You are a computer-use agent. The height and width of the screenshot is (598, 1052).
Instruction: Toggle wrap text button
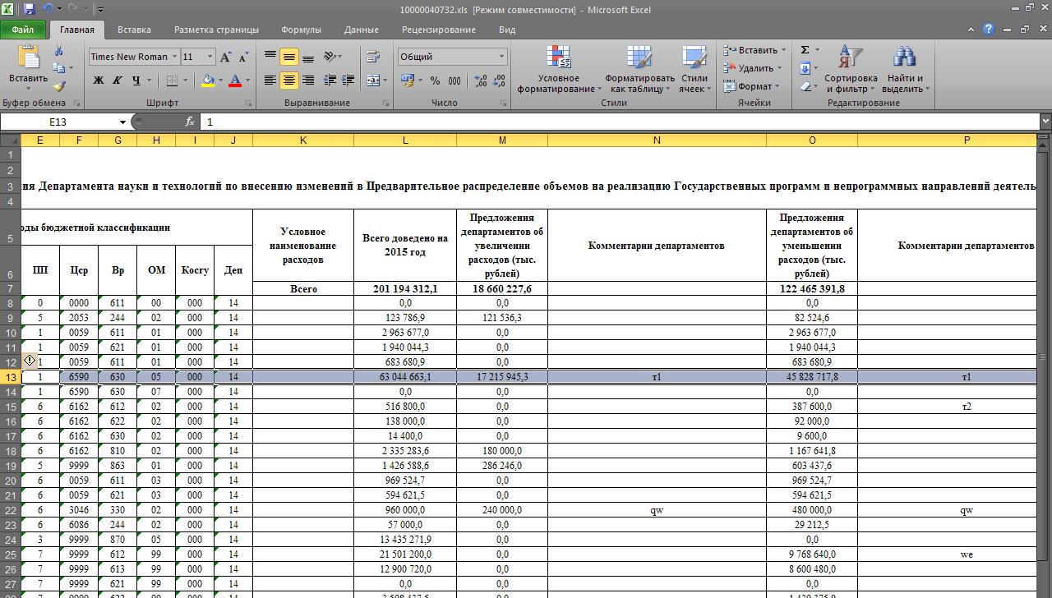[373, 57]
